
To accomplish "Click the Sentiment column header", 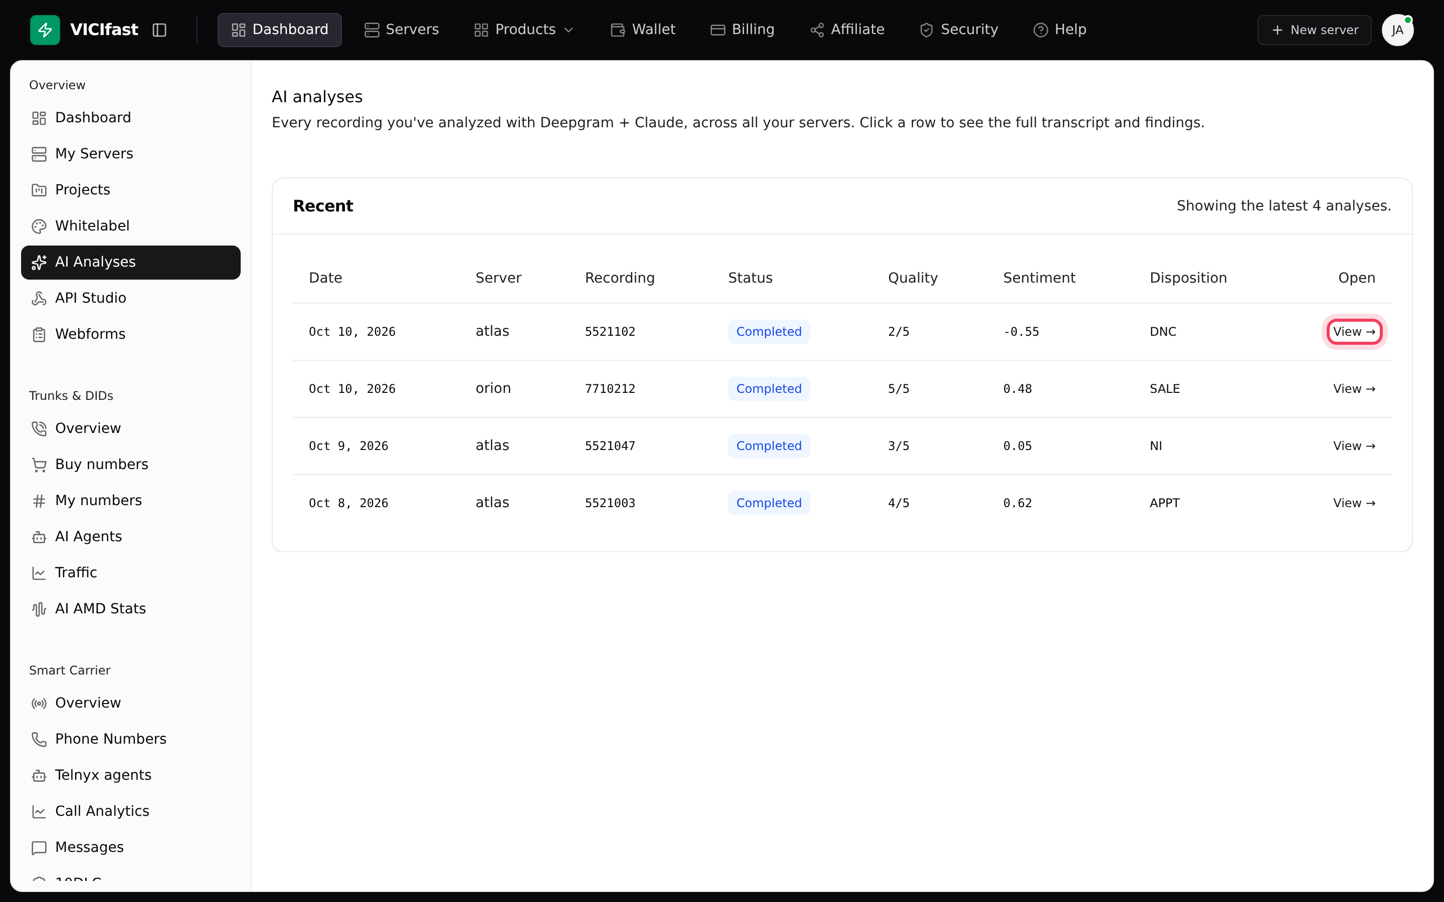I will pyautogui.click(x=1039, y=278).
